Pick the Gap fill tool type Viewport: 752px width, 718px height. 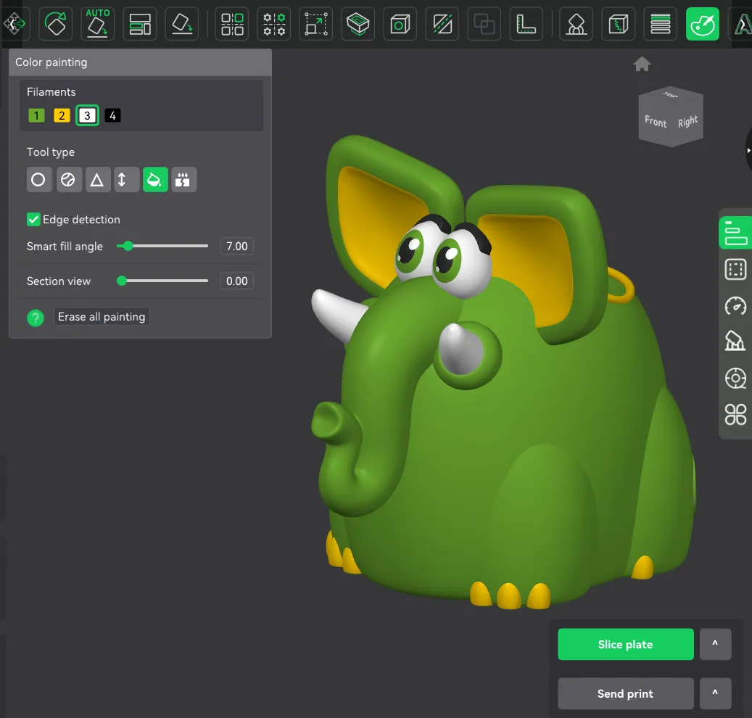click(x=184, y=180)
